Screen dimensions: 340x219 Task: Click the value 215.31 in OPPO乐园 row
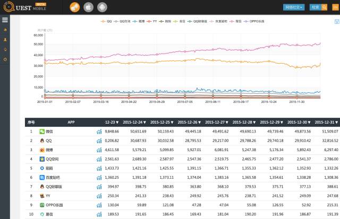(x=333, y=205)
